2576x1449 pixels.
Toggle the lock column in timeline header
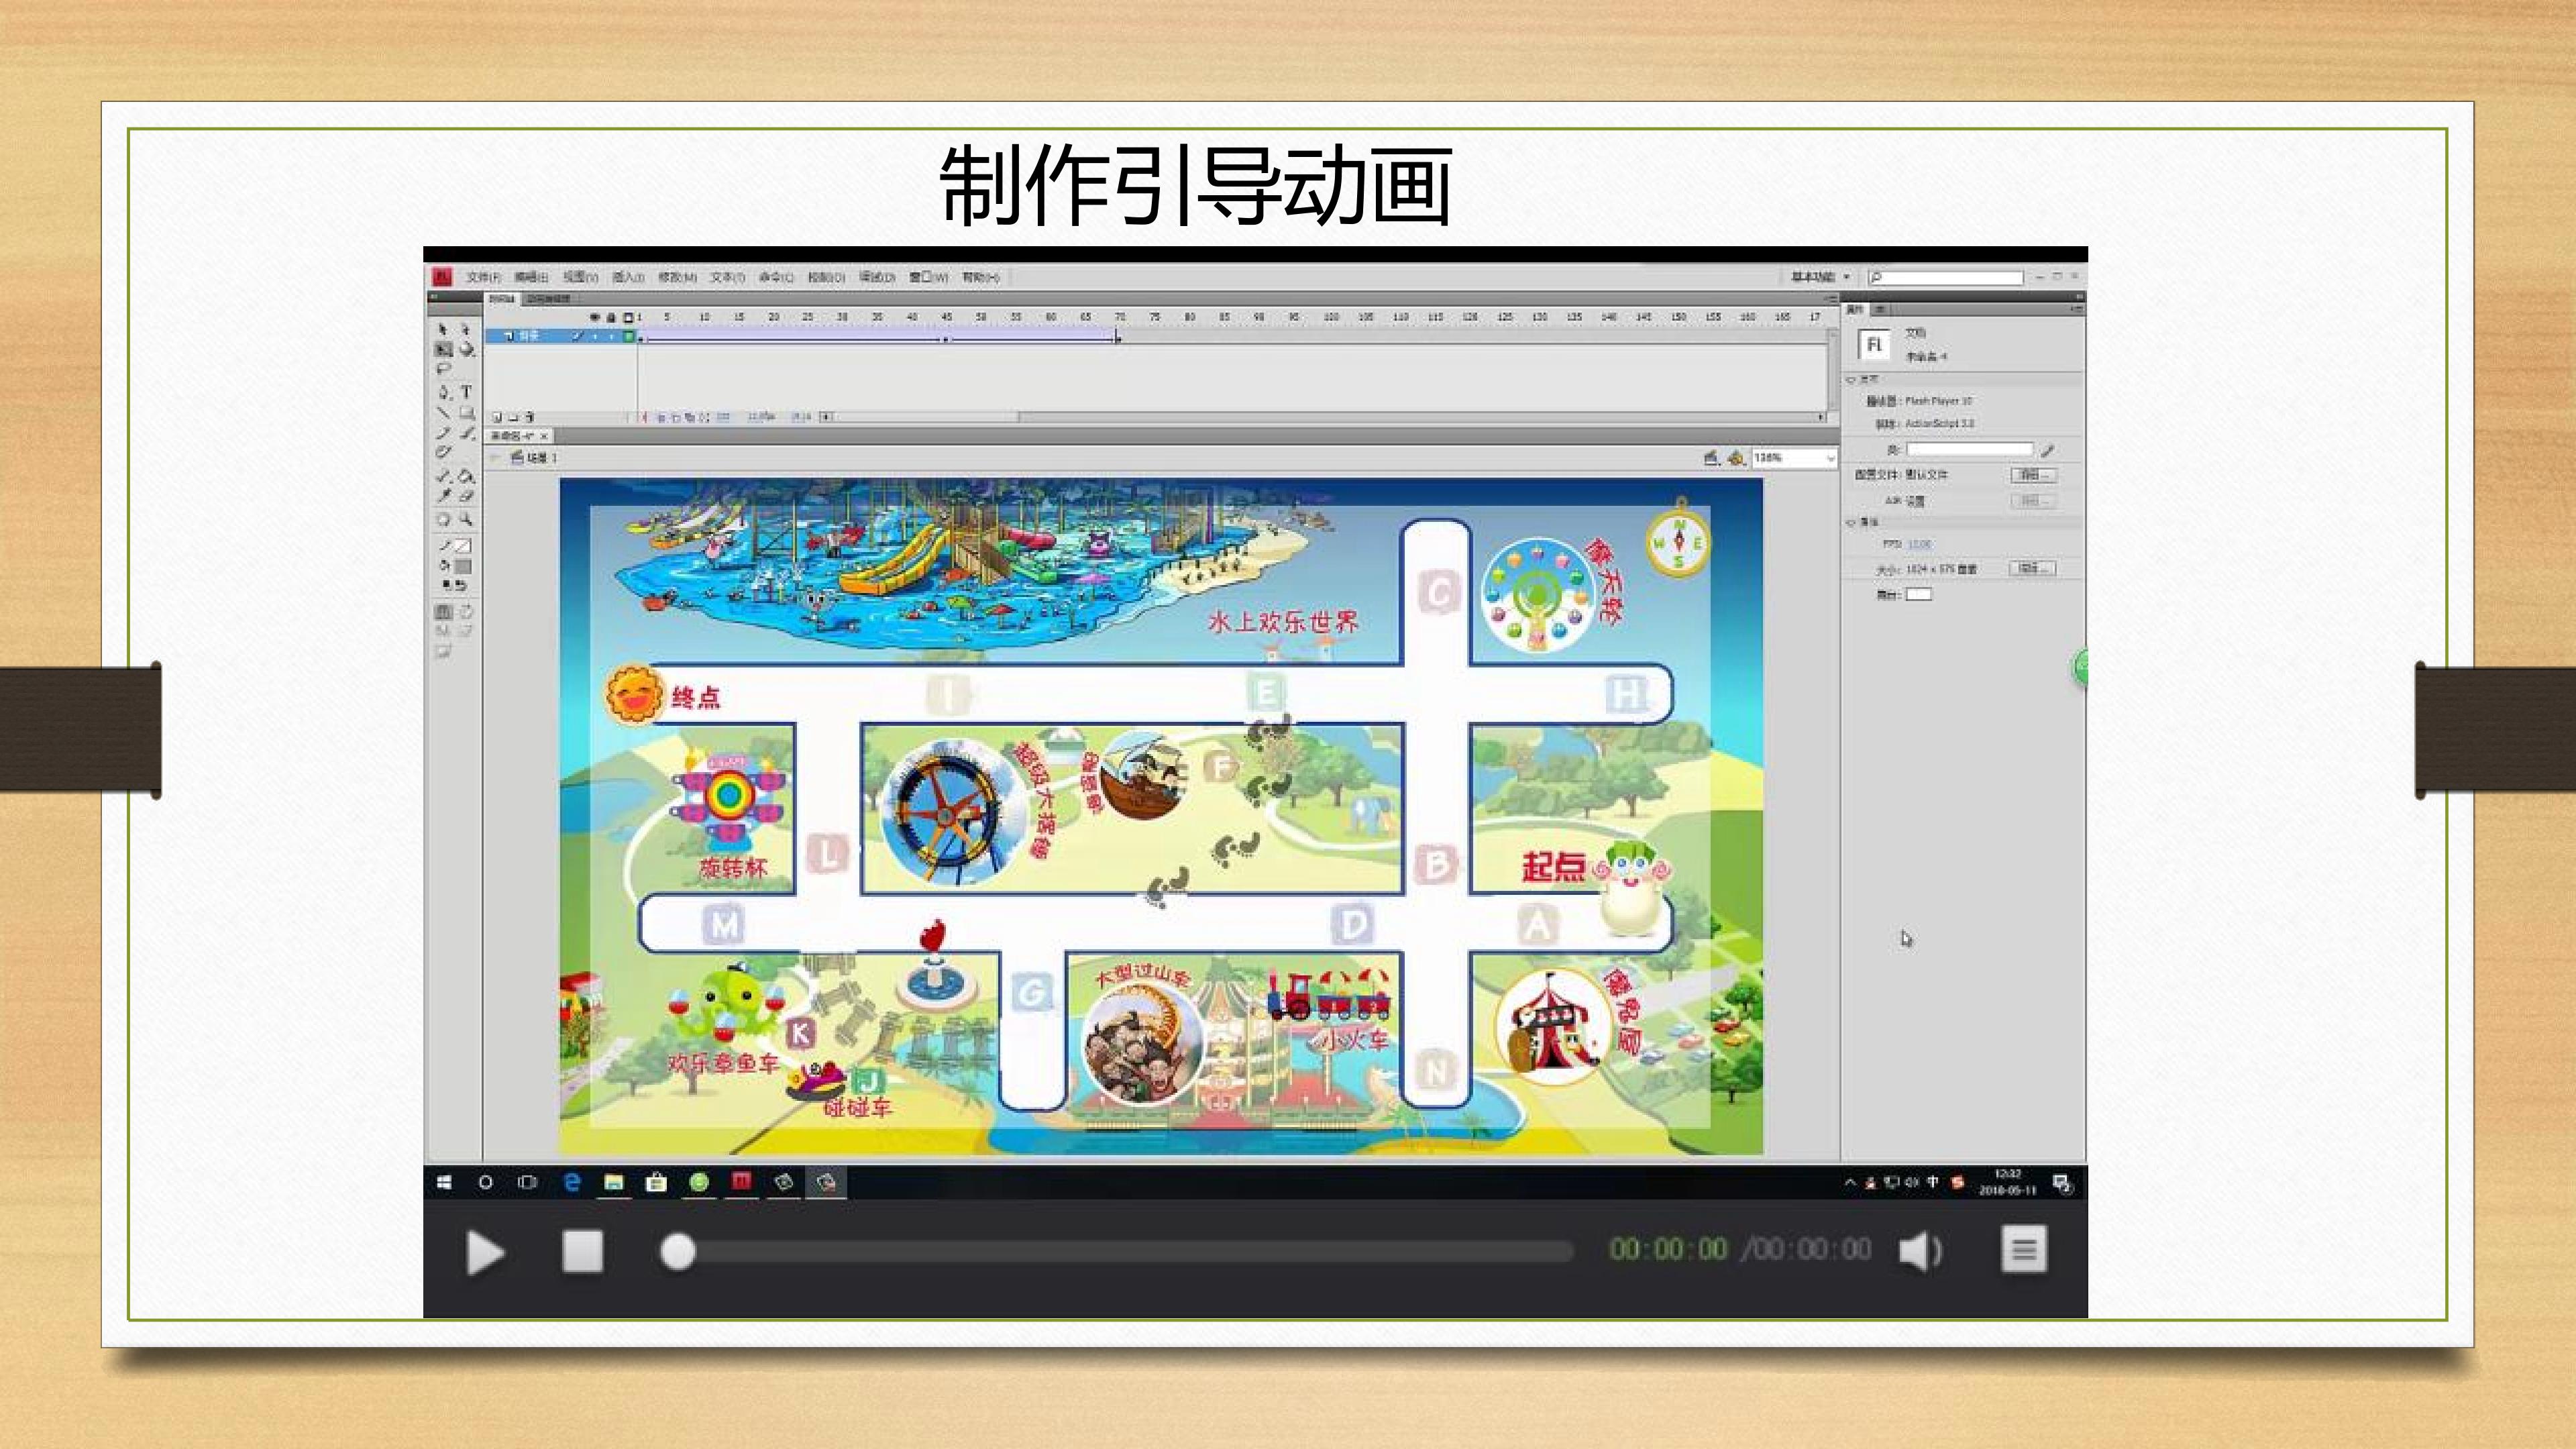[x=611, y=317]
